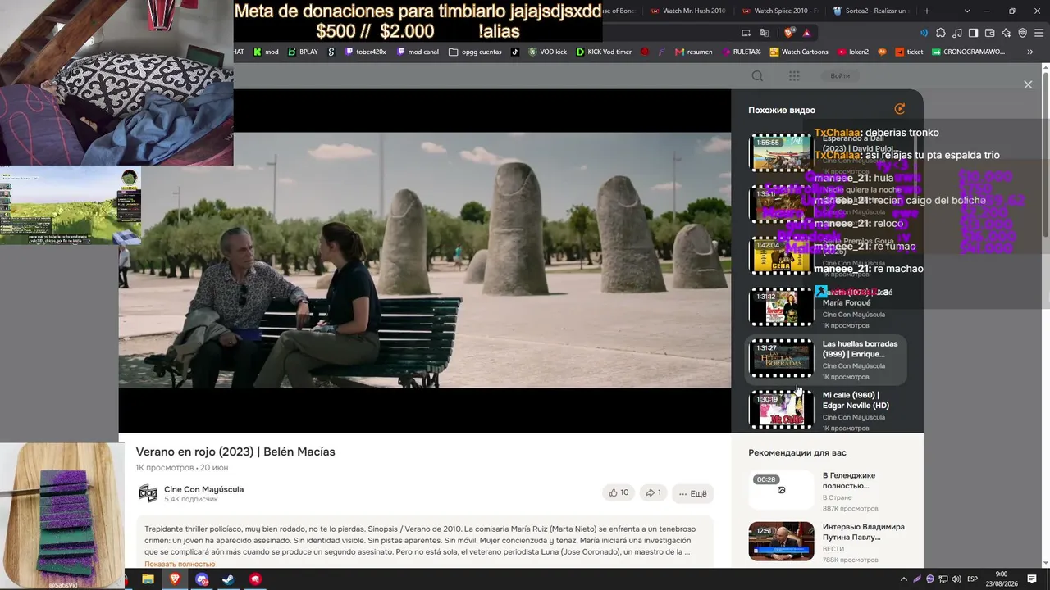Show hidden system tray icons chevron
Viewport: 1050px width, 590px height.
pos(904,579)
